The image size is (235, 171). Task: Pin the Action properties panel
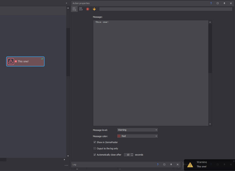tap(224, 3)
